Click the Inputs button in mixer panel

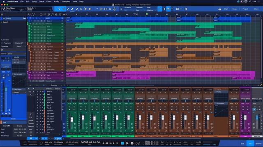(31, 120)
